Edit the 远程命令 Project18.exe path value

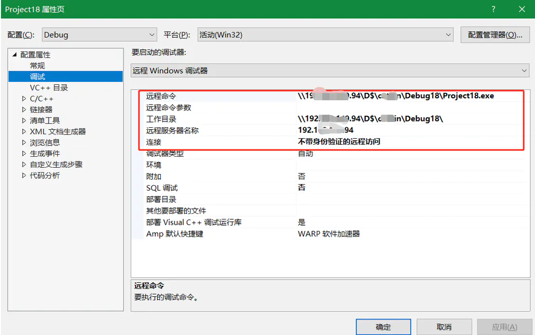[396, 96]
